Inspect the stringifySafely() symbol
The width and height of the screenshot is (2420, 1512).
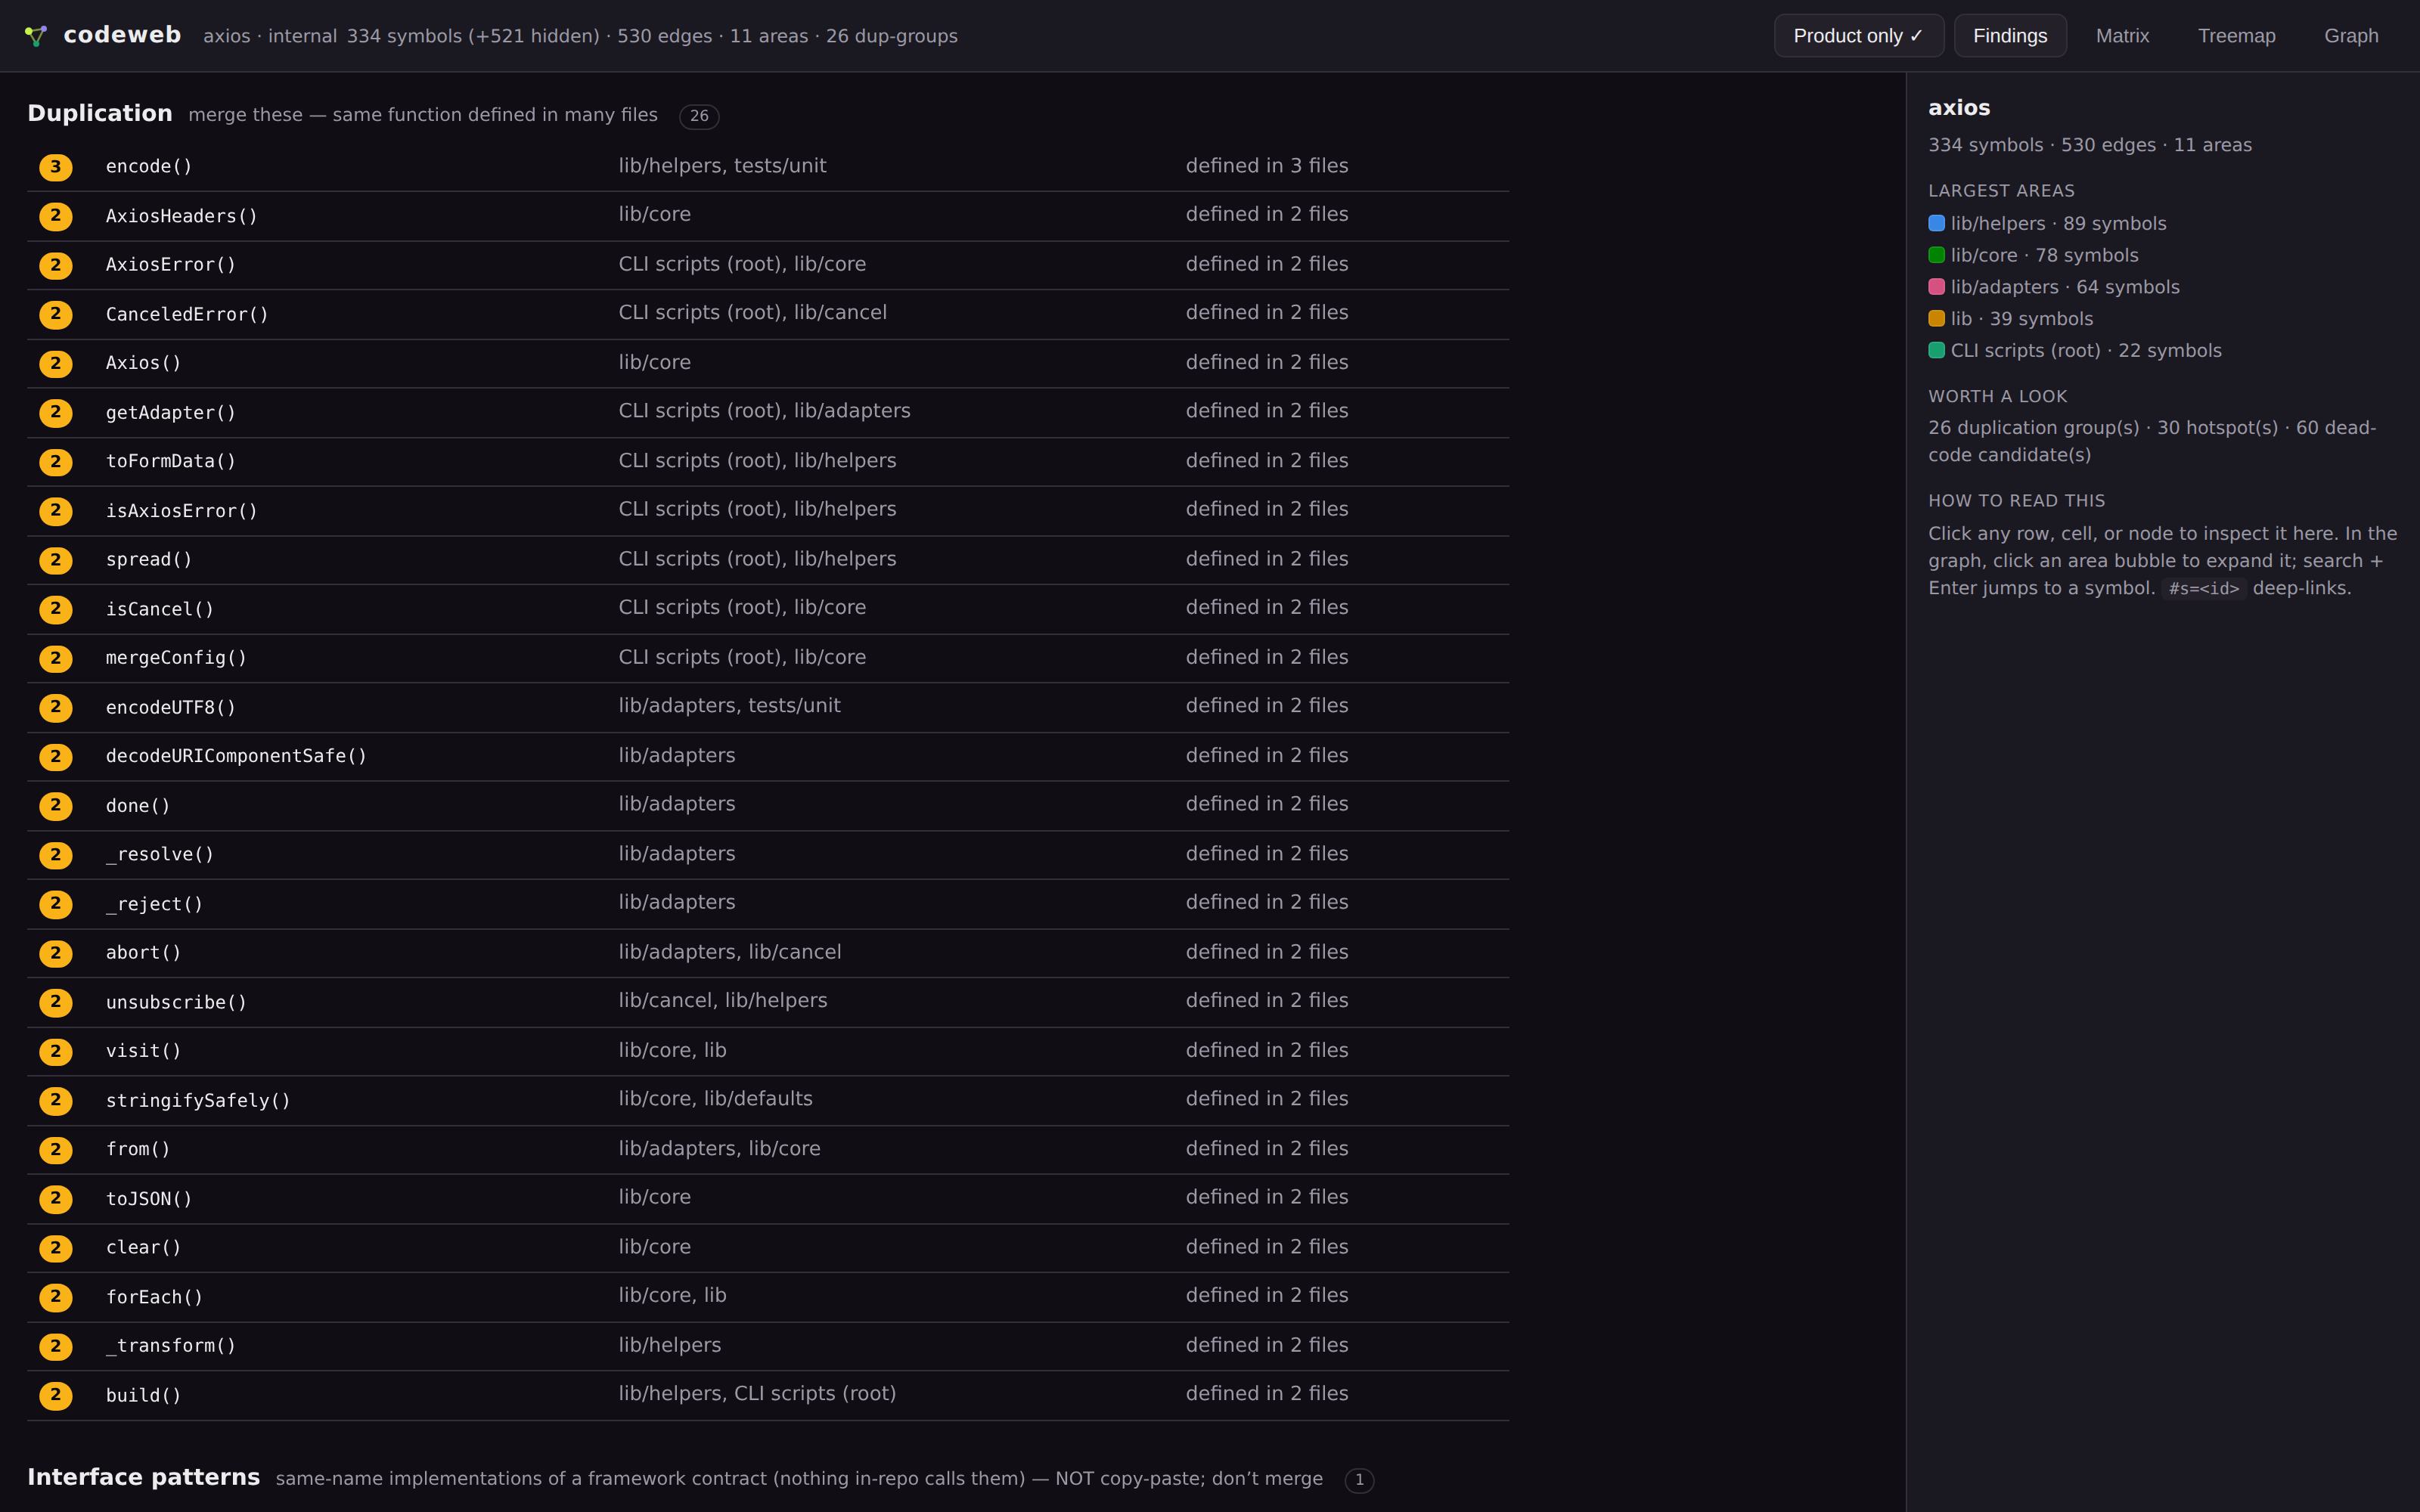(198, 1100)
